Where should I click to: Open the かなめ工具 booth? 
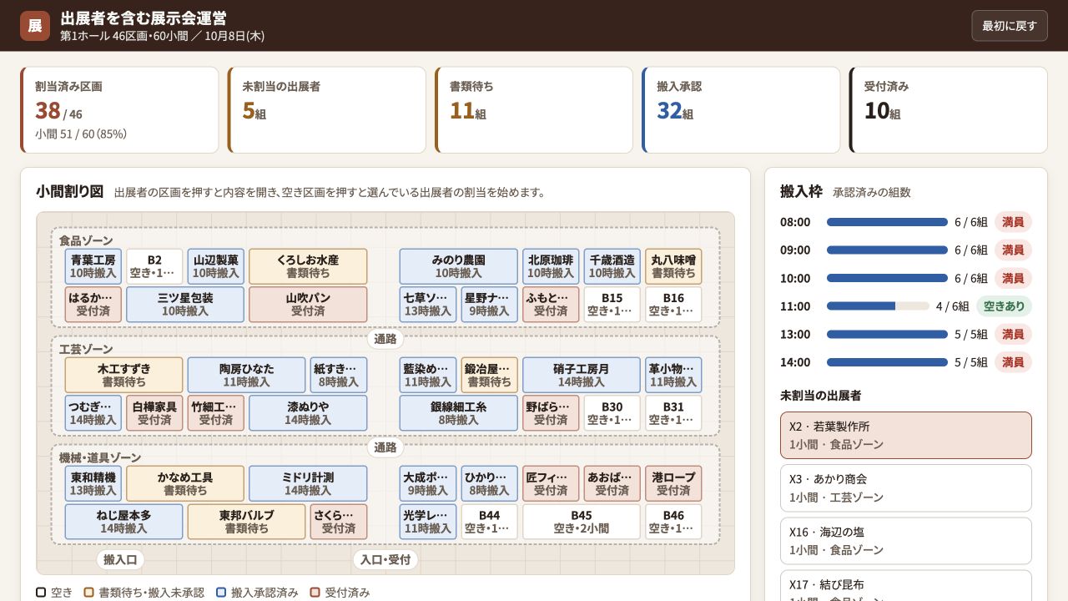tap(185, 483)
